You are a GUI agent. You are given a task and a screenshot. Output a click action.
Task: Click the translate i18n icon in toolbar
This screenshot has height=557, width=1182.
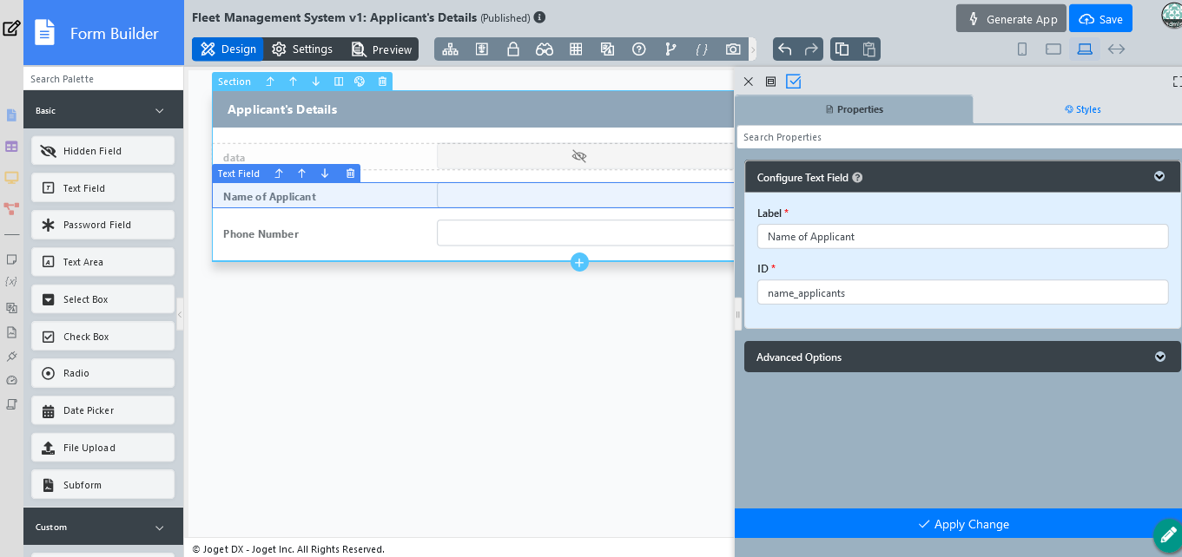tap(607, 49)
